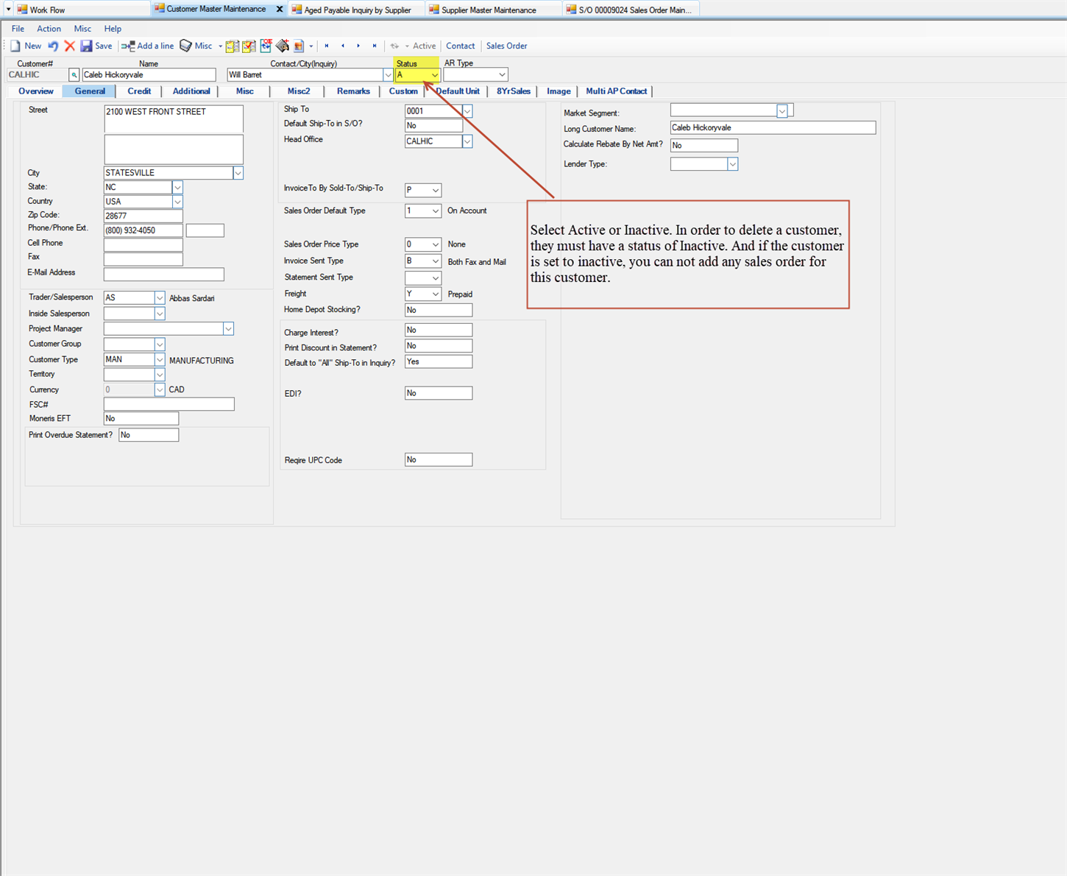Switch to the Credit tab
1067x876 pixels.
pyautogui.click(x=139, y=91)
